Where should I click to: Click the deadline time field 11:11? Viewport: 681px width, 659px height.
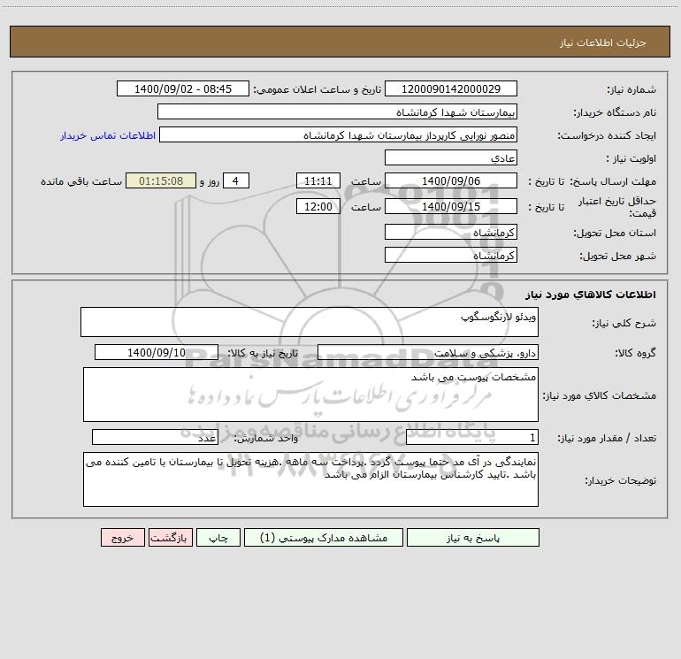click(318, 181)
